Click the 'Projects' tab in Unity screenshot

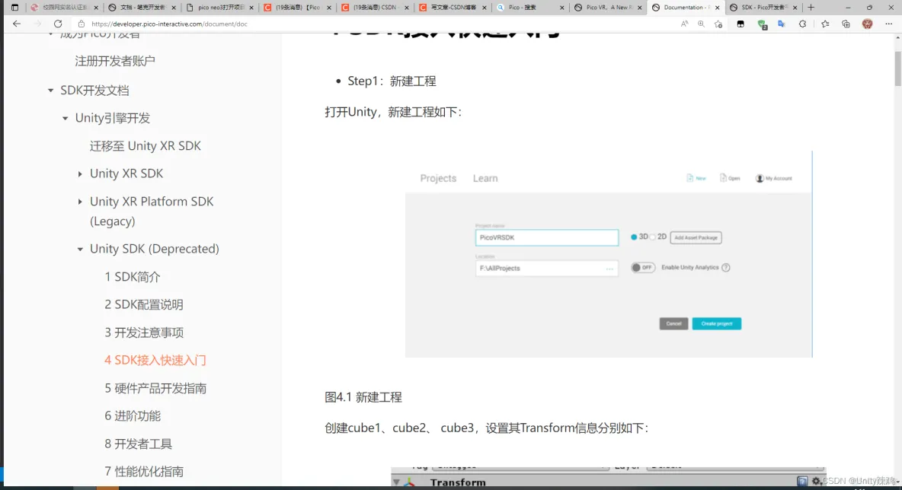438,179
